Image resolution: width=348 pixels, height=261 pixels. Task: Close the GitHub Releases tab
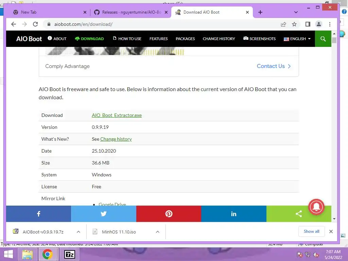[x=166, y=12]
